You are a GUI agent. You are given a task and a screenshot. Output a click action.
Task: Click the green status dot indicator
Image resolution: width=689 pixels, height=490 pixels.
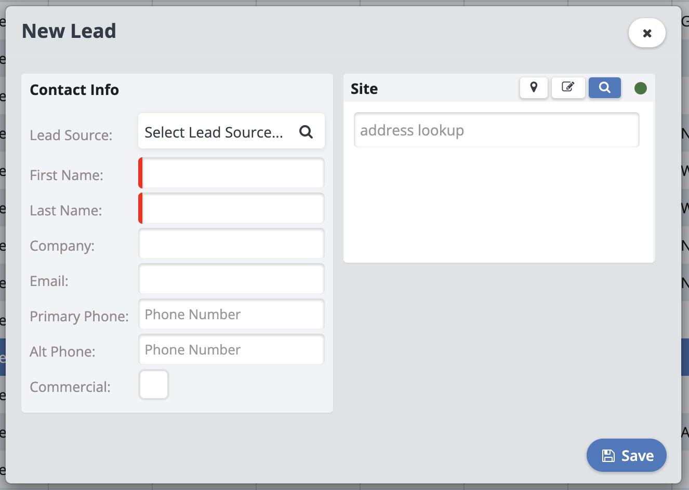point(641,88)
